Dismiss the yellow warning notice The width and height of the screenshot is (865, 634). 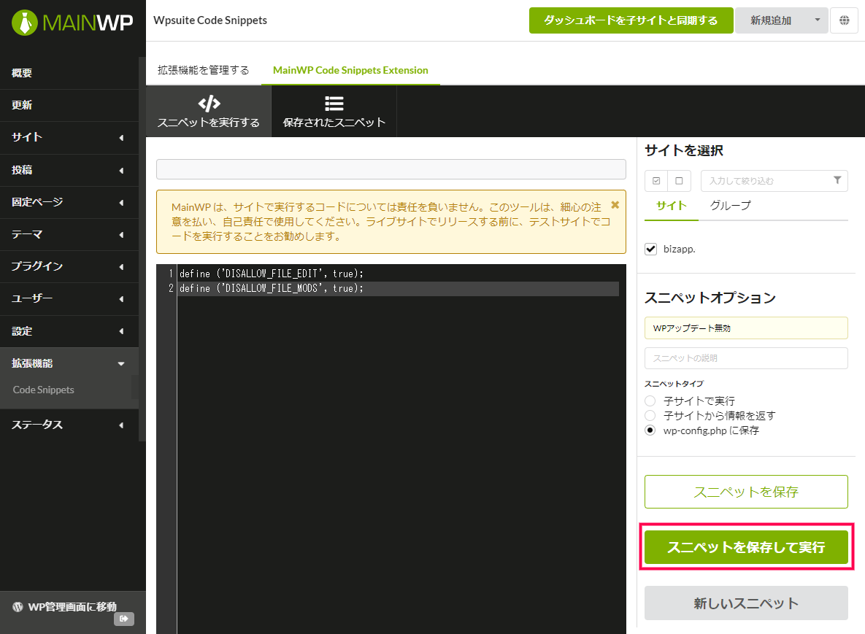pos(615,205)
